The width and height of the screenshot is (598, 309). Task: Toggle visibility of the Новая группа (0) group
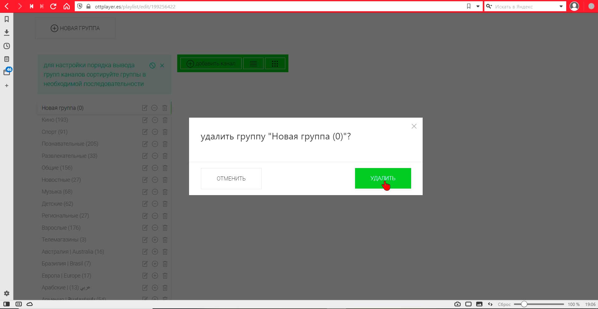(154, 108)
